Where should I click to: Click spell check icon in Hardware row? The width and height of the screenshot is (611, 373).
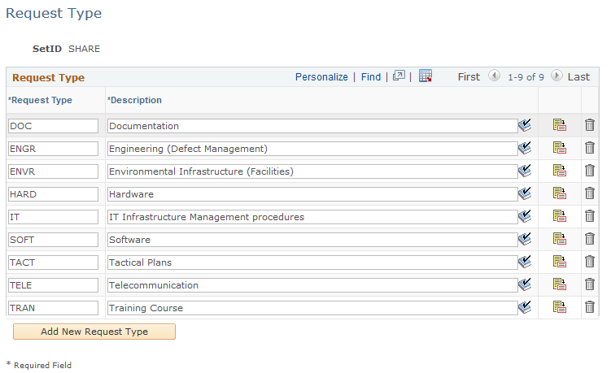point(525,194)
